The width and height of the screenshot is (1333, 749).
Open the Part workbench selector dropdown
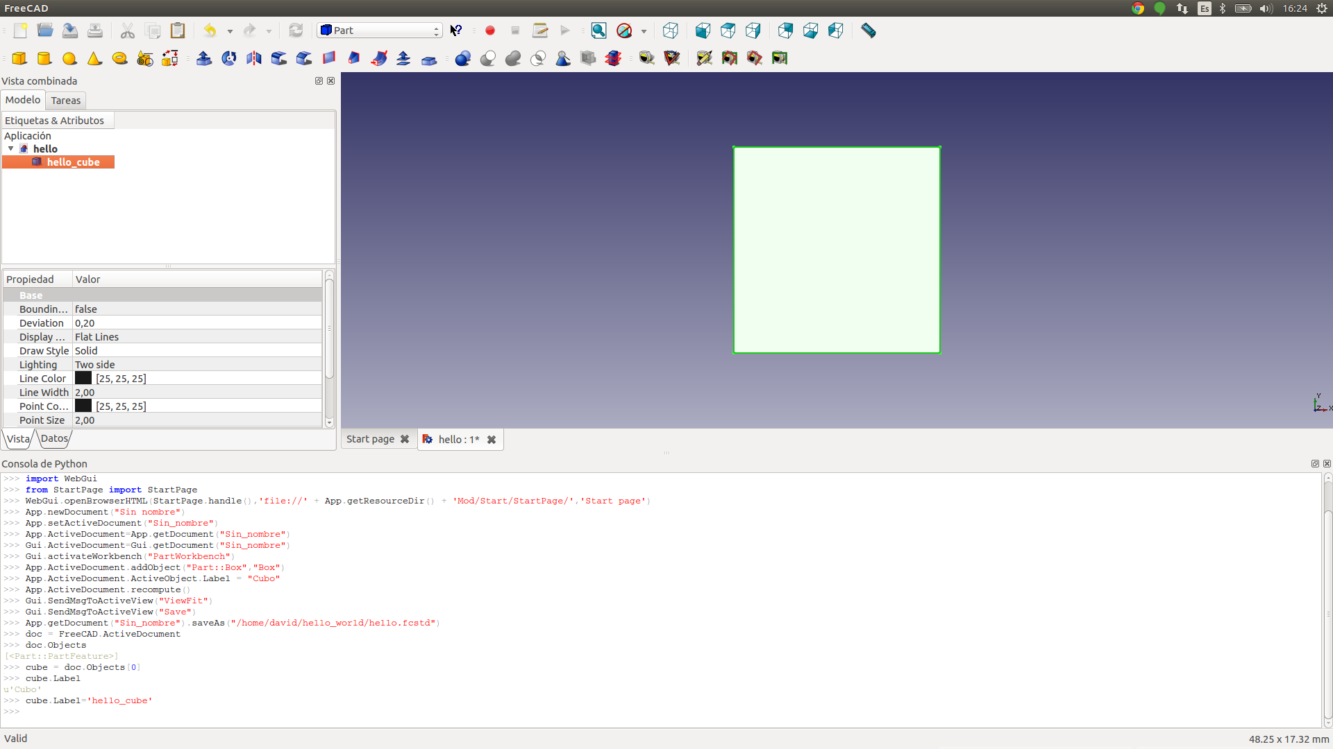(380, 31)
